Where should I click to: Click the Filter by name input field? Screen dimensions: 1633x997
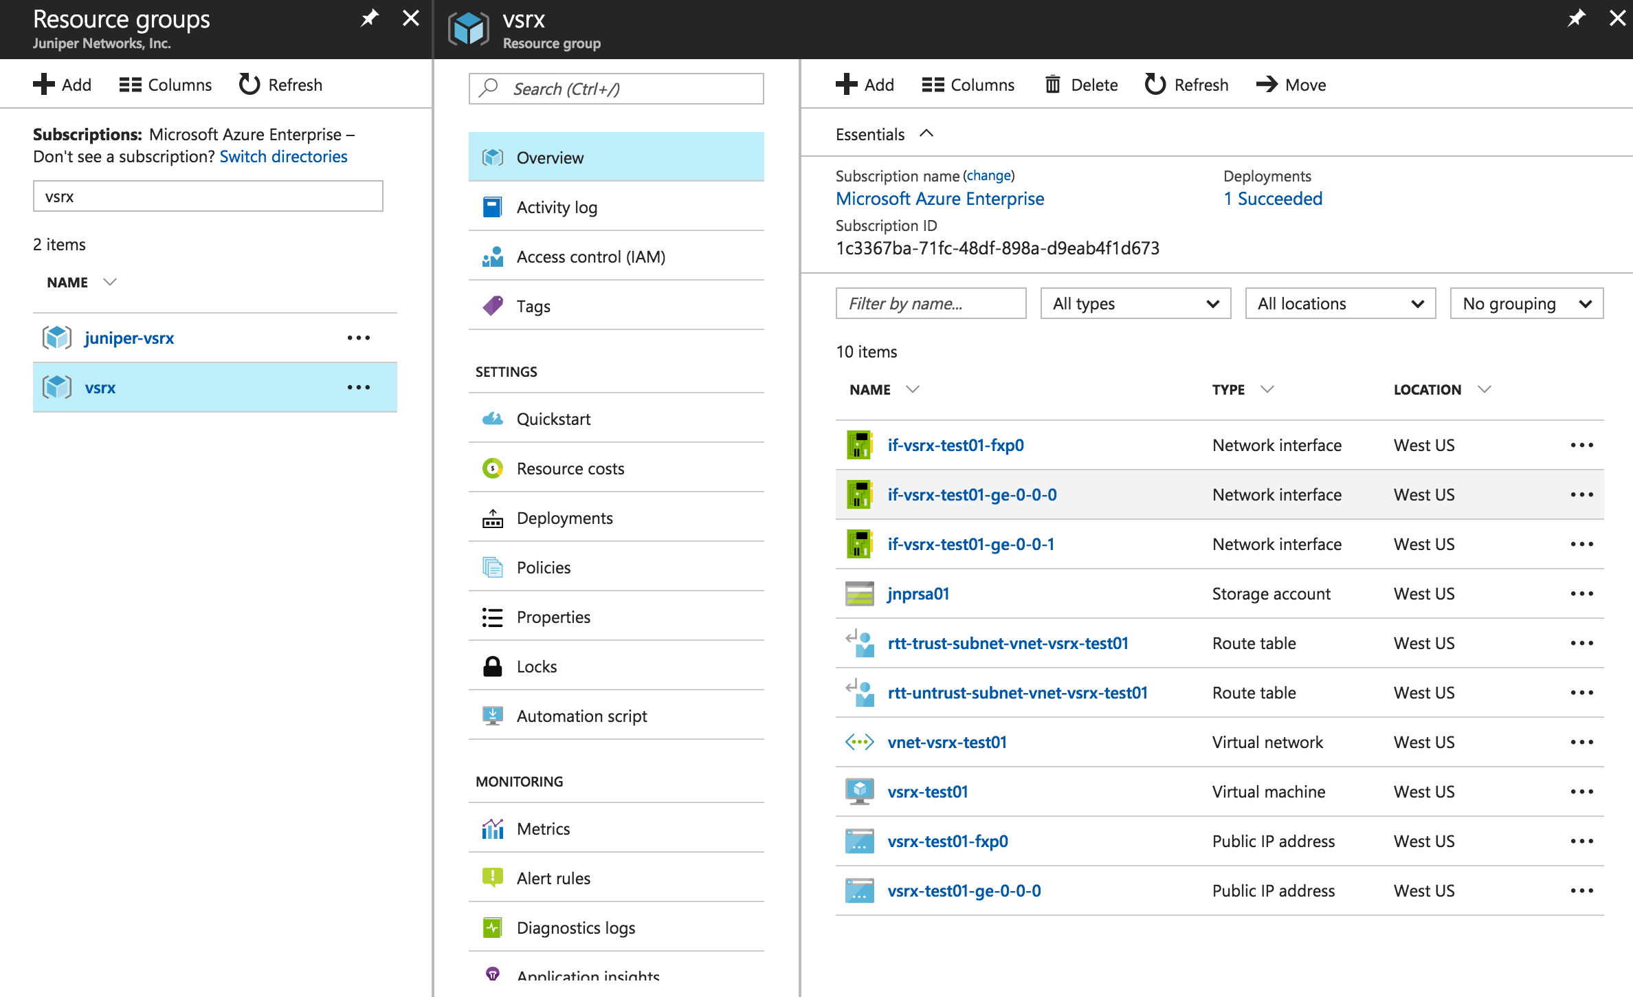931,303
